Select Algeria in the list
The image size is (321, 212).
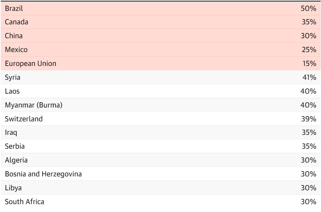[x=16, y=160]
